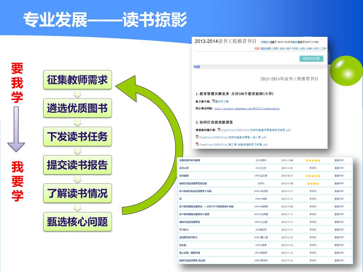This screenshot has width=363, height=272.
Task: Open the report 如何打造高效能课堂读后感
Action: pyautogui.click(x=193, y=183)
